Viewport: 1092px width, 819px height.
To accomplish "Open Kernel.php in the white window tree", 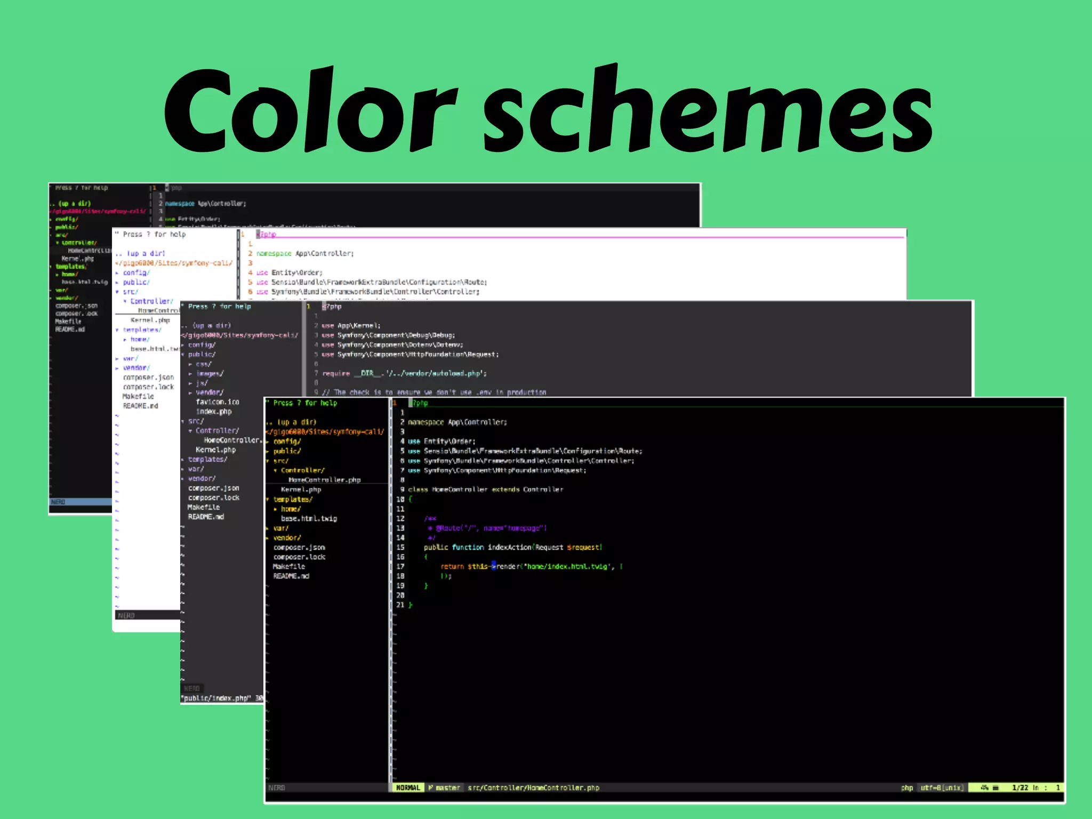I will 150,320.
